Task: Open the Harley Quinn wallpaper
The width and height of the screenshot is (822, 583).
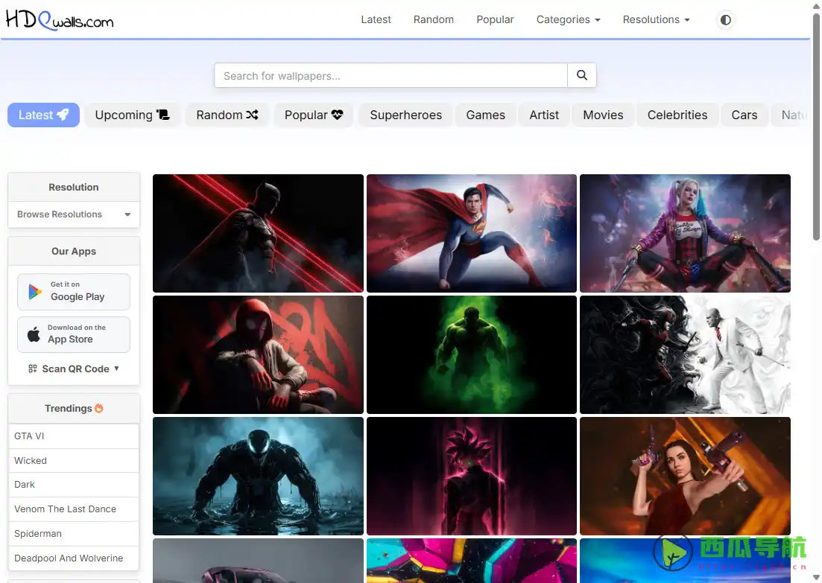Action: 685,233
